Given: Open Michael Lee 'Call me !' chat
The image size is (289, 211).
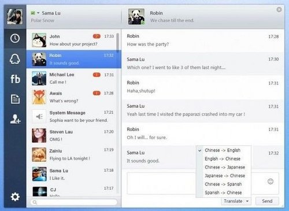Looking at the screenshot, I should pos(73,78).
